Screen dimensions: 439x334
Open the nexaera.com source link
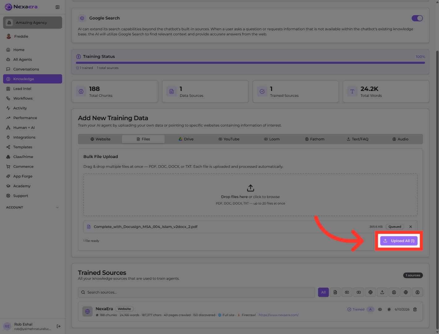[x=278, y=315]
